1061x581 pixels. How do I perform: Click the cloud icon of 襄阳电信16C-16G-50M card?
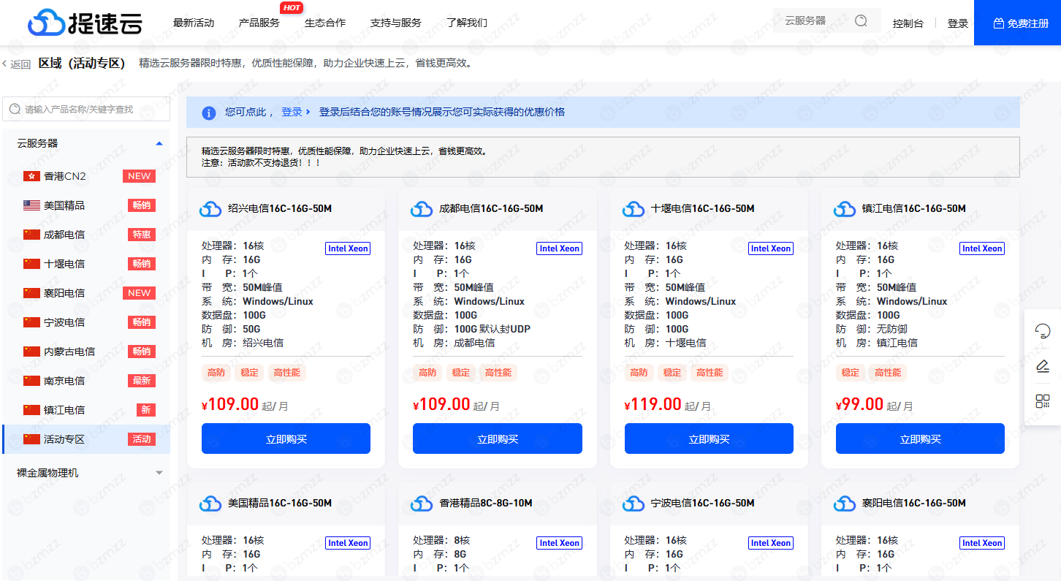[x=845, y=504]
